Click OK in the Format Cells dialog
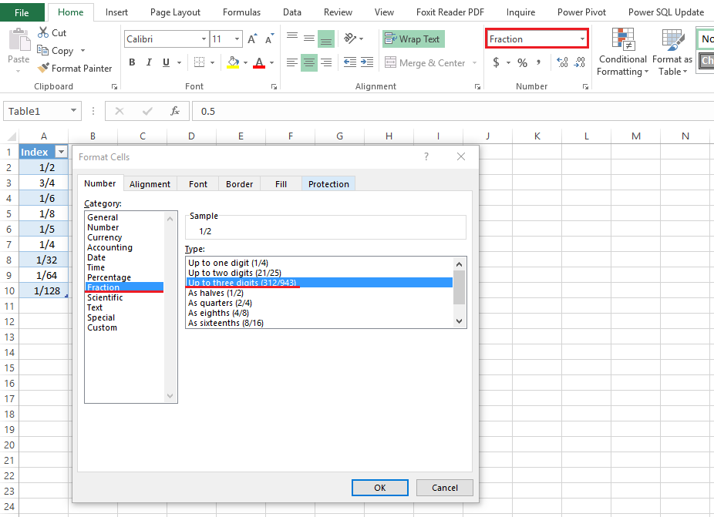Viewport: 714px width, 517px height. point(380,488)
